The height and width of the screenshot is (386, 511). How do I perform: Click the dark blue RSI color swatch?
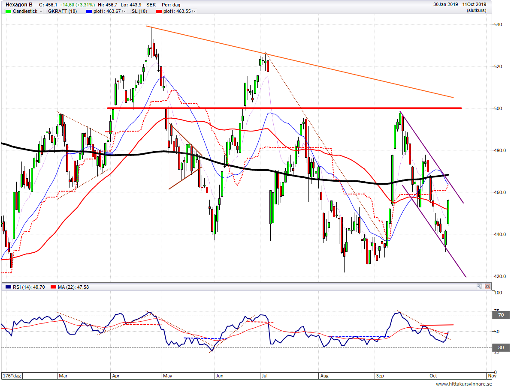[9, 287]
